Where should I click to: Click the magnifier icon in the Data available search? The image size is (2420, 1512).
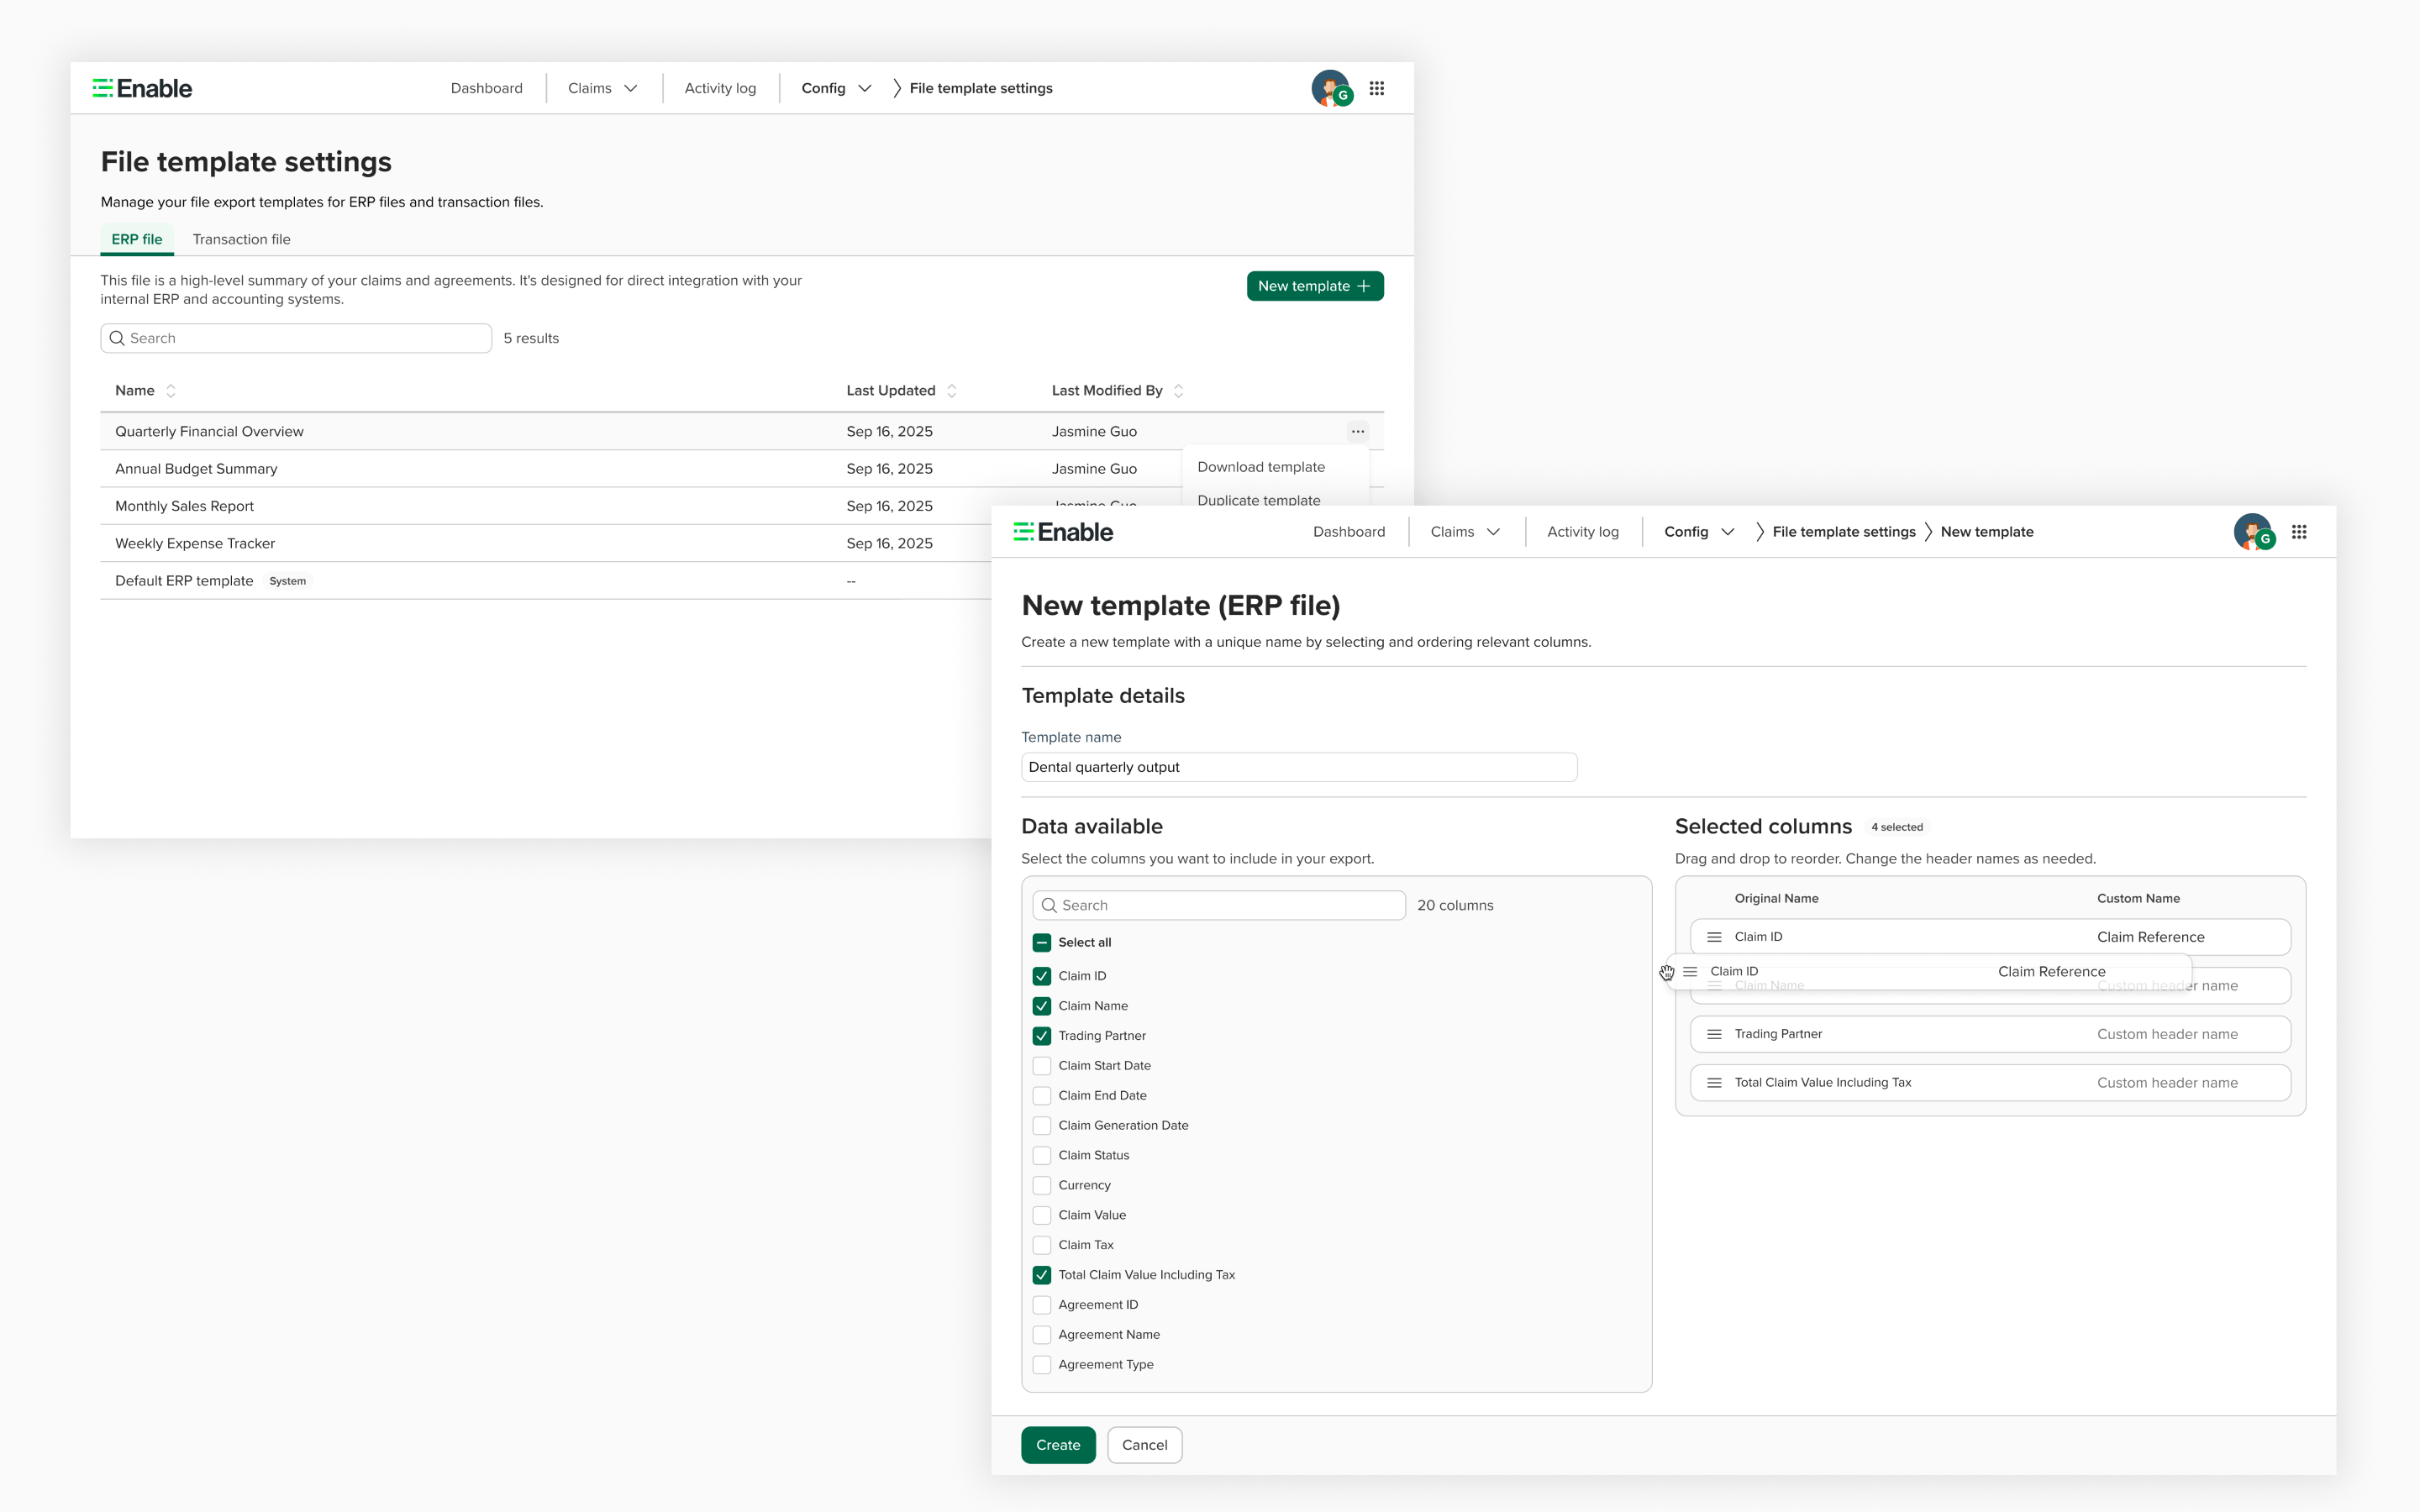click(1051, 905)
